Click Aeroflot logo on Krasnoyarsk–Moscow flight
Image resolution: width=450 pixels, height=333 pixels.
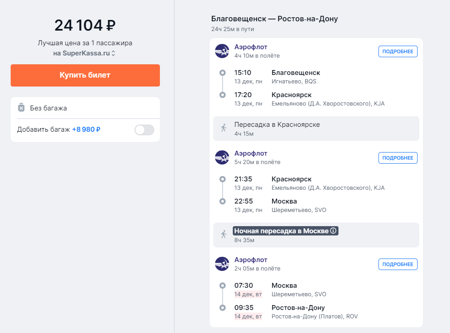tap(222, 157)
